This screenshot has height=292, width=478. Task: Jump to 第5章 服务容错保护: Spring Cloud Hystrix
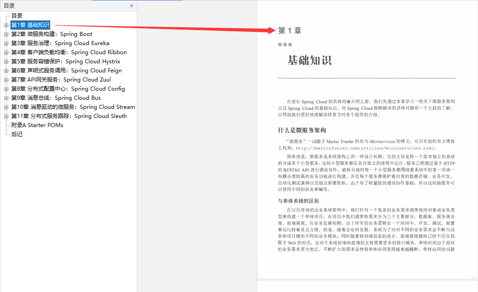click(66, 61)
